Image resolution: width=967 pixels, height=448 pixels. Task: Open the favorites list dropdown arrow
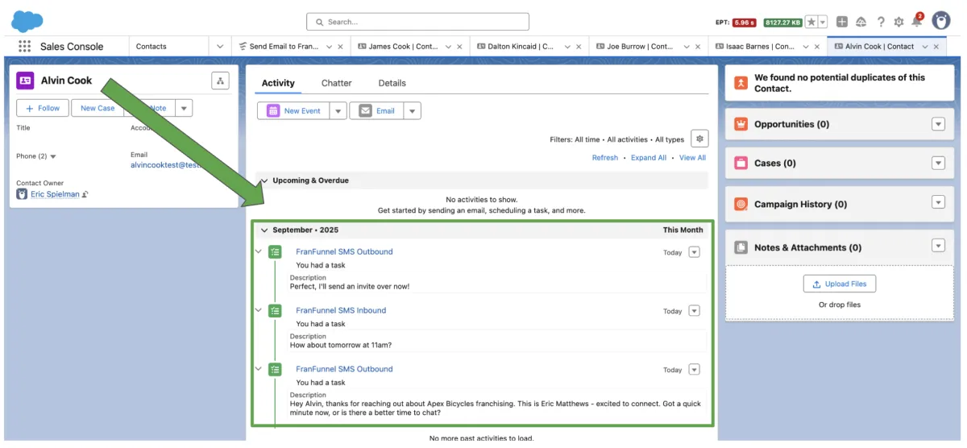823,22
